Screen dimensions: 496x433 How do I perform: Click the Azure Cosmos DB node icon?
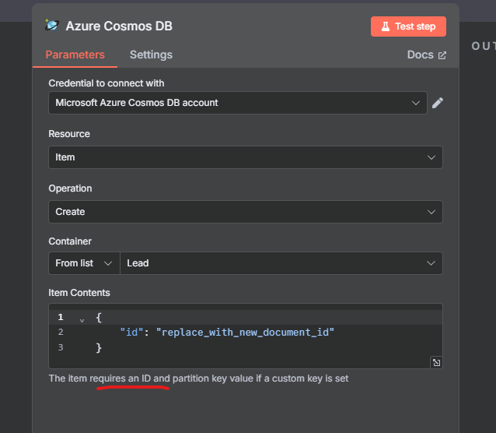click(x=52, y=26)
